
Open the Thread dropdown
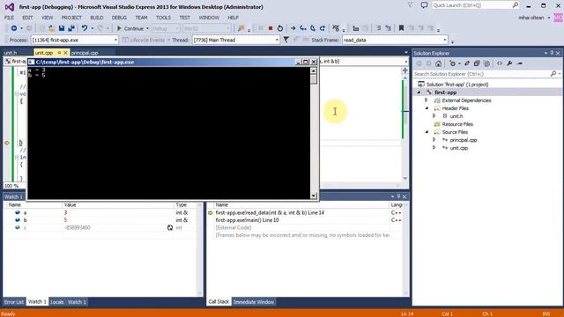[277, 40]
